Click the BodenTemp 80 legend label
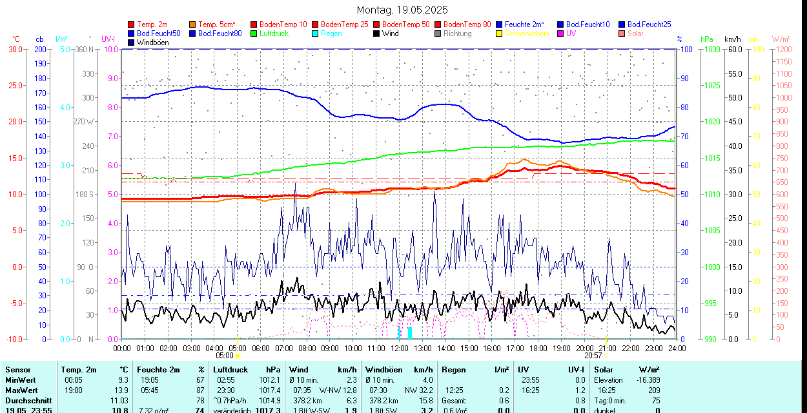The width and height of the screenshot is (807, 413). pos(467,24)
